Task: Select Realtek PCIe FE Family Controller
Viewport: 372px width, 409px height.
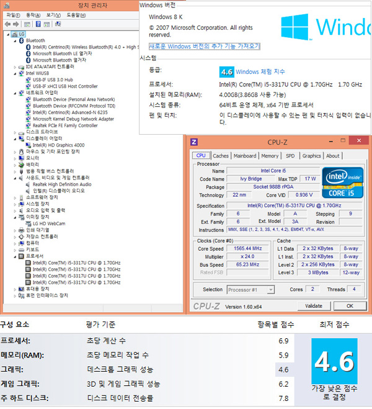Action: click(65, 126)
